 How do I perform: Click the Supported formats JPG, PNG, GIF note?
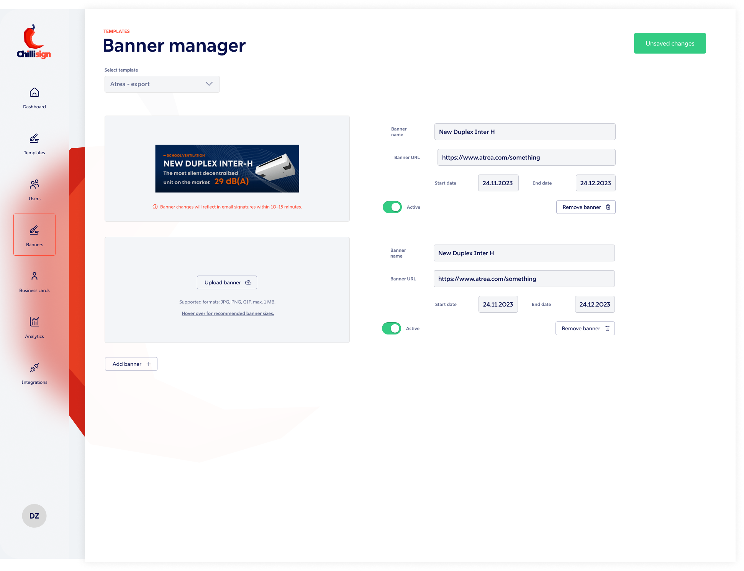pos(227,302)
